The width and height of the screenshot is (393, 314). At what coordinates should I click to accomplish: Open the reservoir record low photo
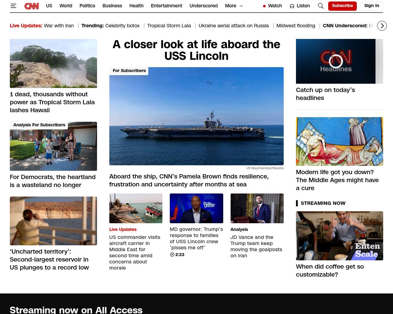(53, 221)
